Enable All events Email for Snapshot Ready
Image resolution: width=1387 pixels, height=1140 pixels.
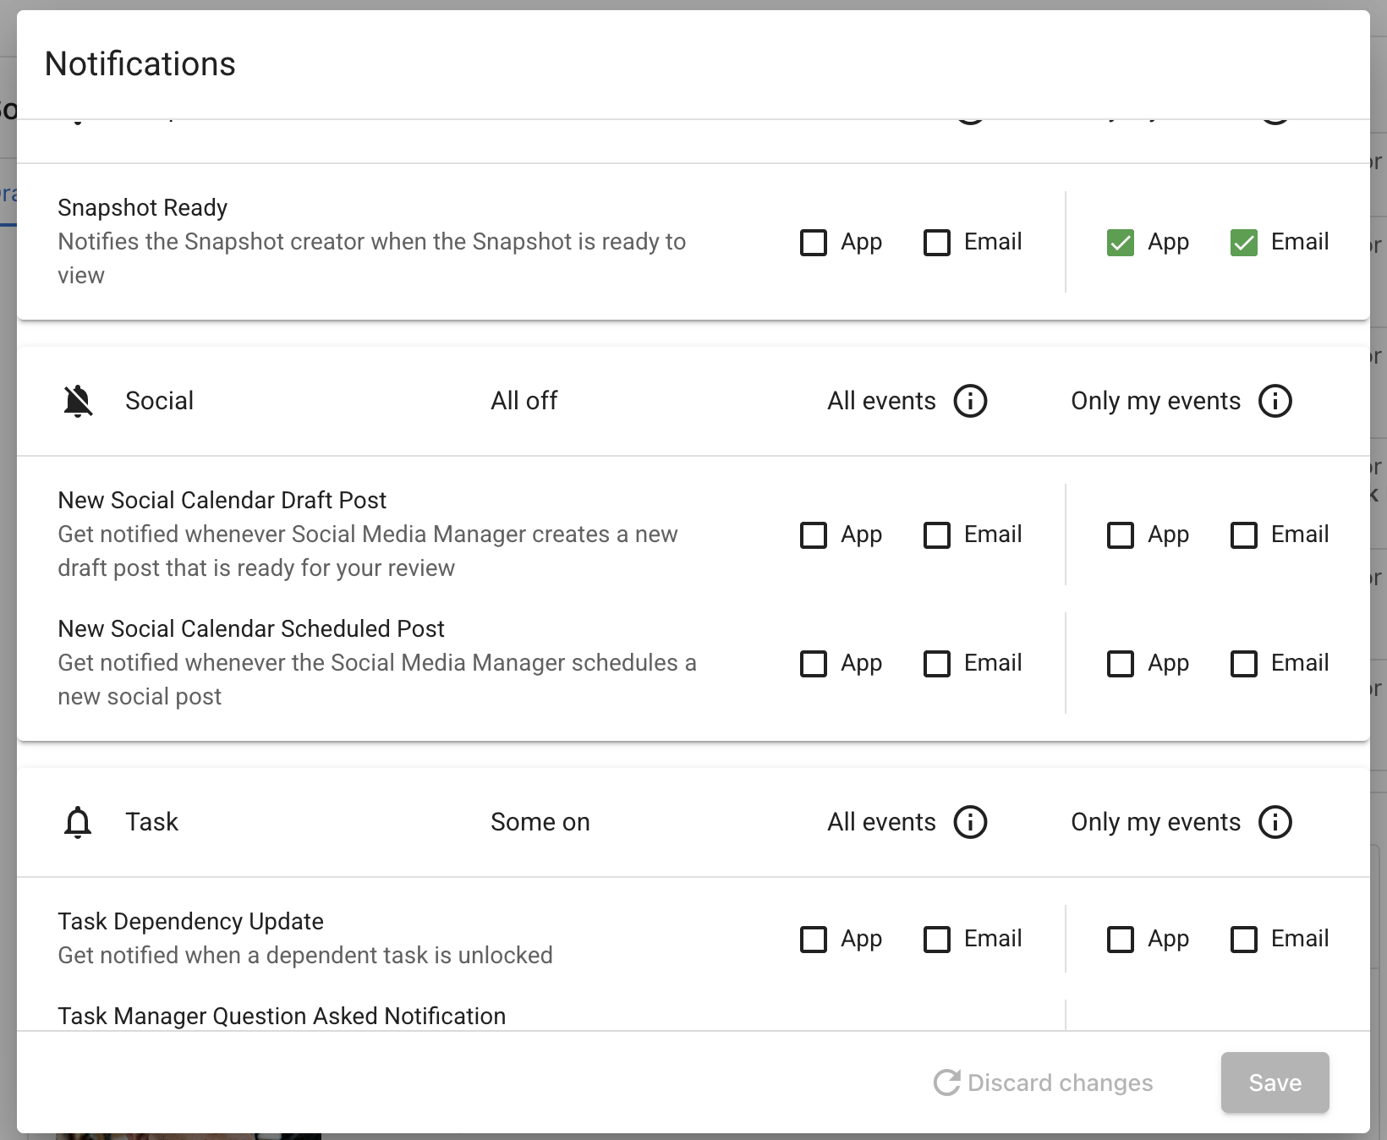pyautogui.click(x=937, y=243)
